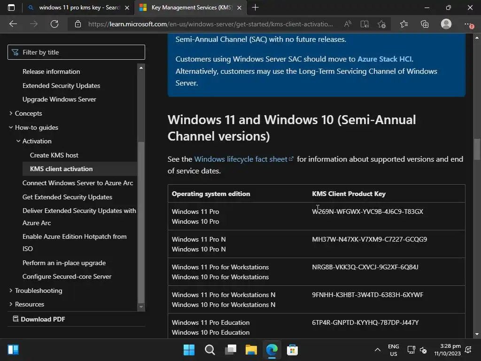Open the Windows lifecycle fact sheet link

[x=244, y=159]
